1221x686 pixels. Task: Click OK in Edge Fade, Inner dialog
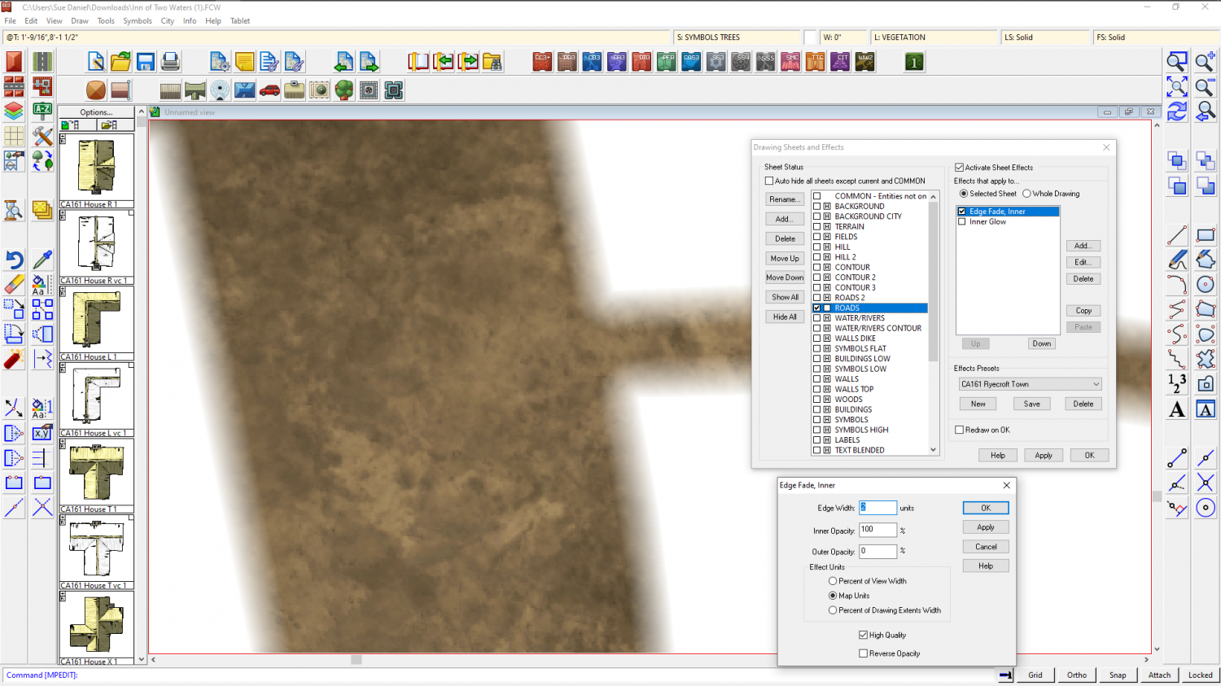986,508
